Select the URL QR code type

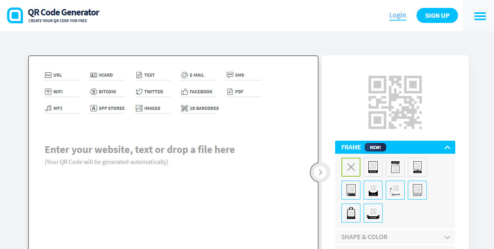tap(62, 75)
